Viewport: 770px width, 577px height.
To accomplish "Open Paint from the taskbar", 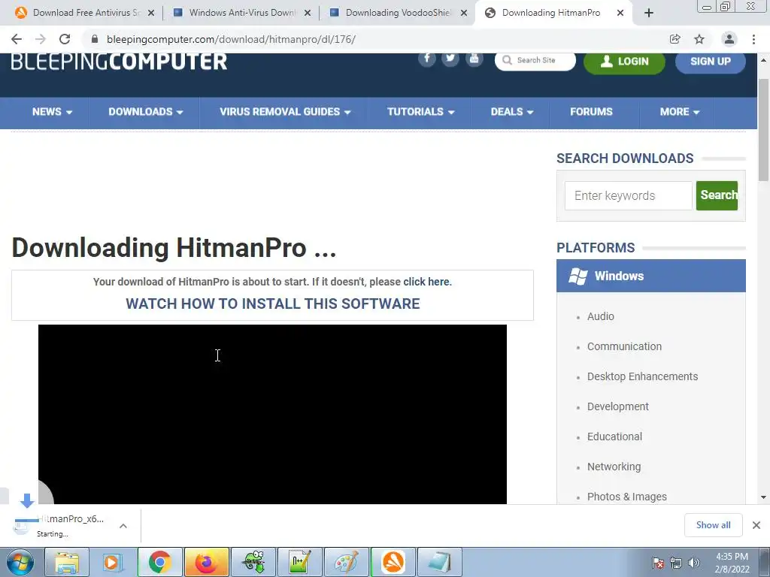I will (347, 562).
